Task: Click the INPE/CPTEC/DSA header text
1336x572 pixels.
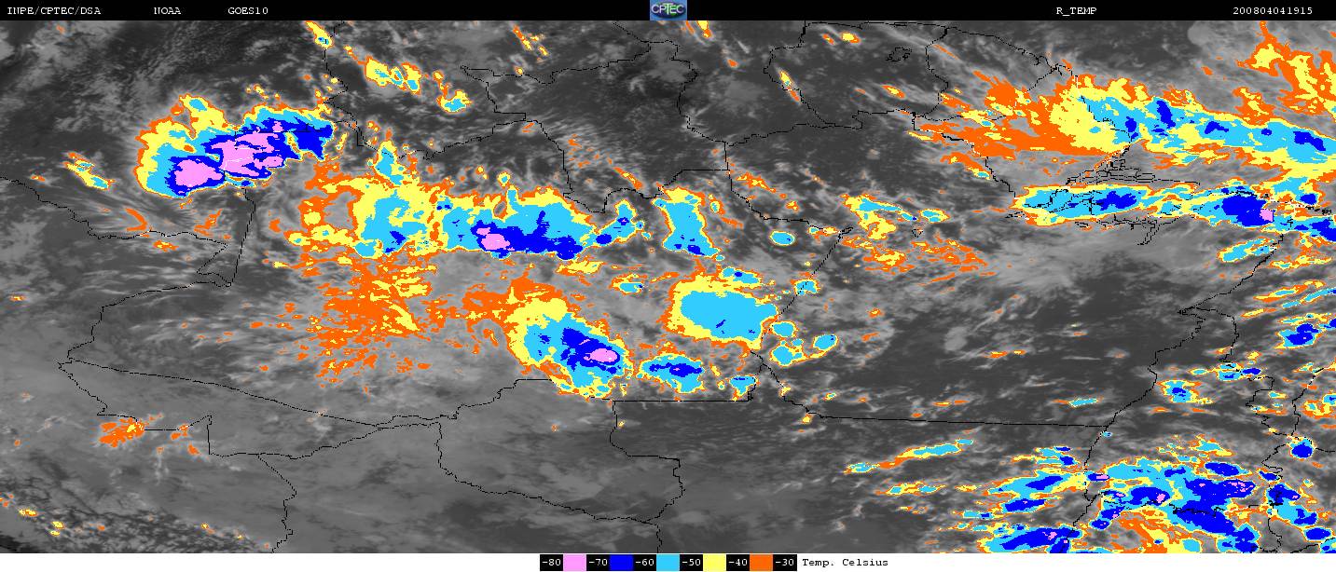Action: pos(54,11)
